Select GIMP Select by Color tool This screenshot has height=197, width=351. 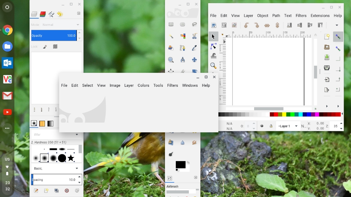[183, 36]
